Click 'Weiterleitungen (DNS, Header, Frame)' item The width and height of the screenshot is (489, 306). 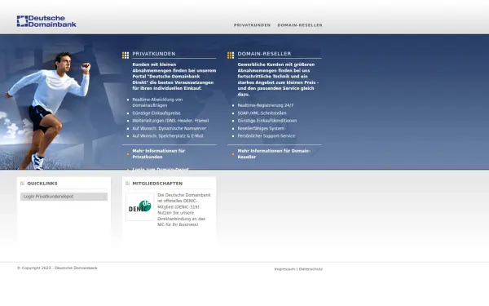pos(170,121)
